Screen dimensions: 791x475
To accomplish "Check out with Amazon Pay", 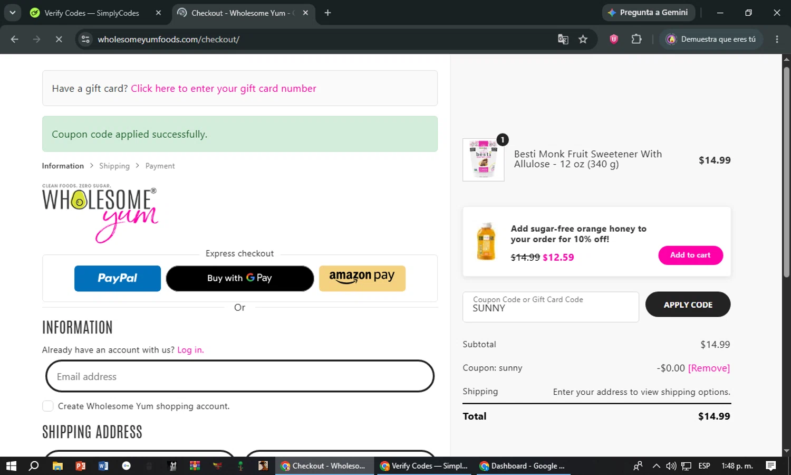I will [x=362, y=278].
